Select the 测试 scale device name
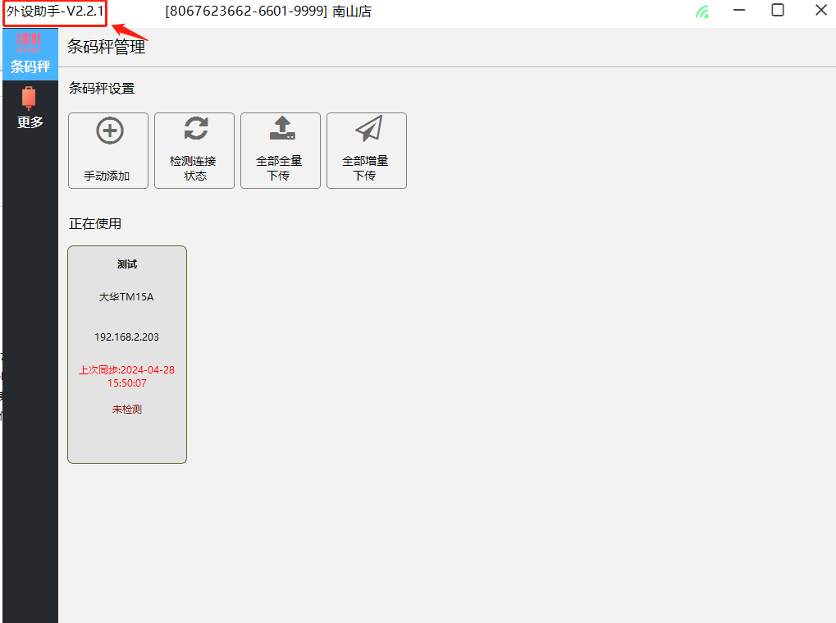The image size is (836, 623). pyautogui.click(x=127, y=264)
